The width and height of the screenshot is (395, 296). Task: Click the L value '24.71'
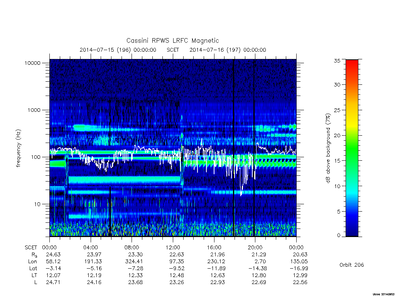click(x=53, y=283)
